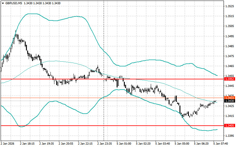Click the 5 Jan 01:00 time label
Image resolution: width=236 pixels, height=147 pixels.
(x=124, y=144)
